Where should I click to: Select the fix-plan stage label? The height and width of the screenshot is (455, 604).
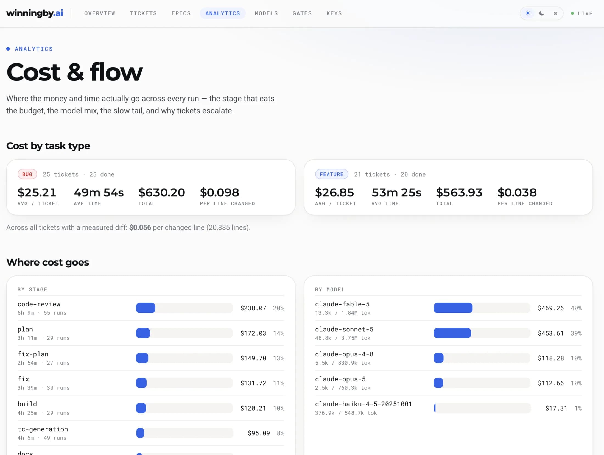click(x=33, y=354)
